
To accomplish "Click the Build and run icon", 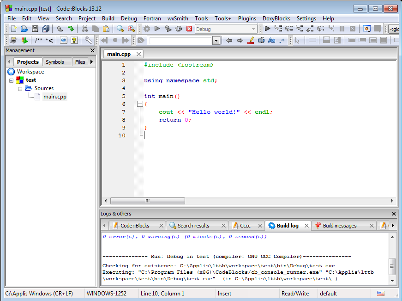I will pos(168,29).
